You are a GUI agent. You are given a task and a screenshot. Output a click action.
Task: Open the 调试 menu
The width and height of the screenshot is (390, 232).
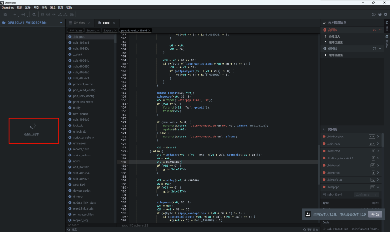coord(53,8)
